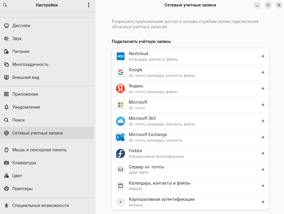This screenshot has height=214, width=284.
Task: Click the Fedora logo icon
Action: click(x=121, y=153)
